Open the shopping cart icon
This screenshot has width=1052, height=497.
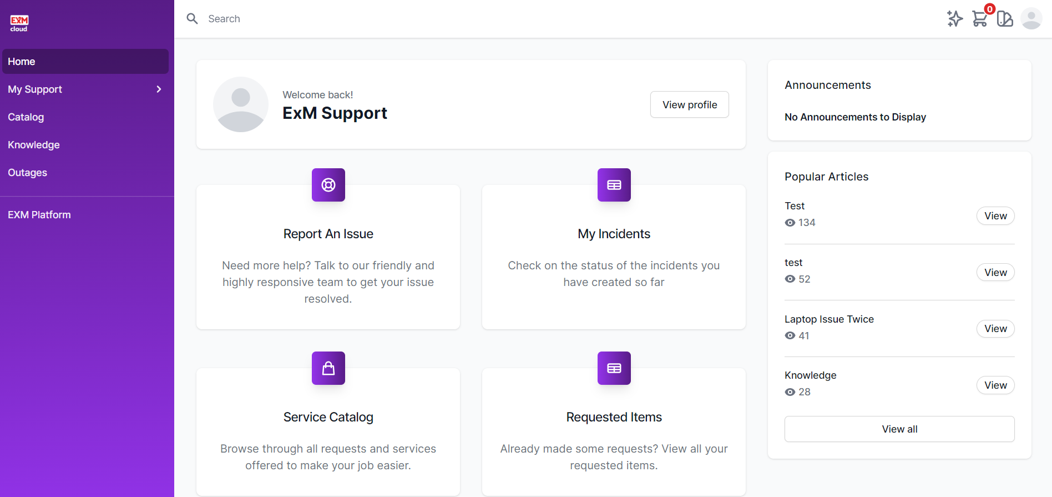pos(980,19)
